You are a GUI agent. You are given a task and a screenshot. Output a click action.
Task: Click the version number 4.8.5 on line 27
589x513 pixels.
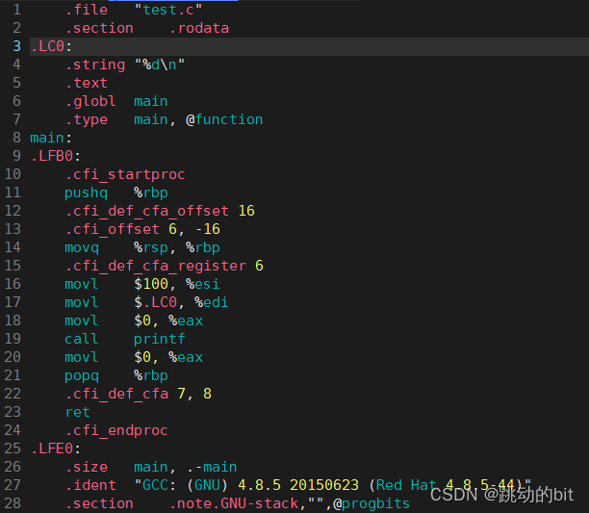pyautogui.click(x=259, y=485)
